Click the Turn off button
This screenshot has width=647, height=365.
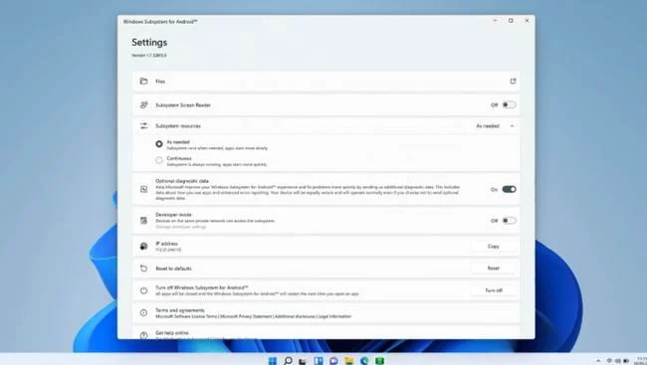[493, 290]
